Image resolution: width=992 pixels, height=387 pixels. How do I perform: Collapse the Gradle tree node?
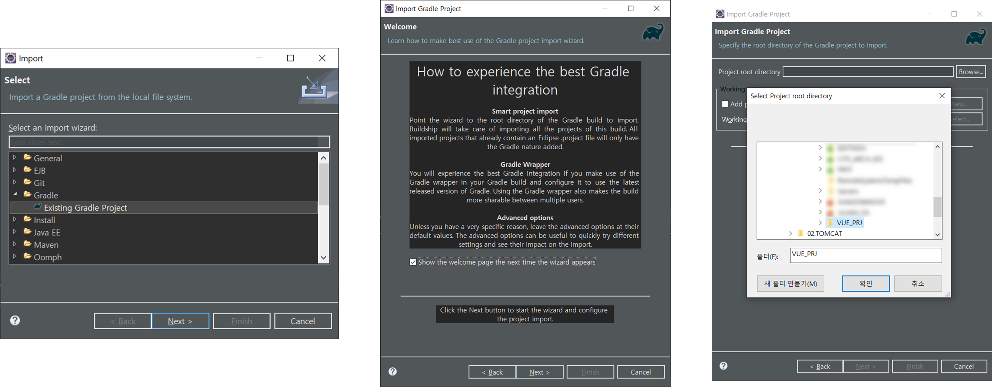pos(15,194)
